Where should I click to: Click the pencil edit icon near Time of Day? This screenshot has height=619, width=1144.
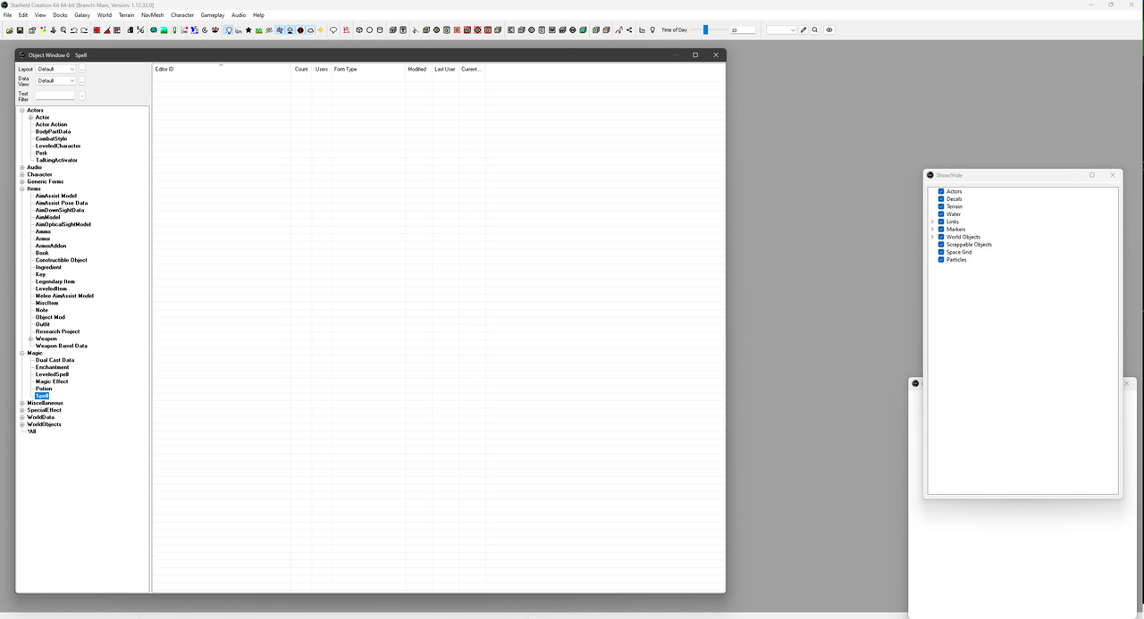(x=803, y=30)
